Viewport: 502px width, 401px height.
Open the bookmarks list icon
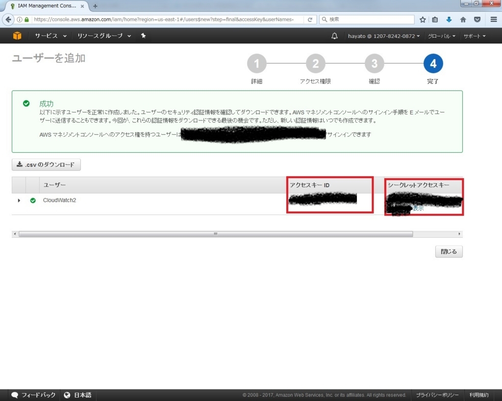pos(435,20)
